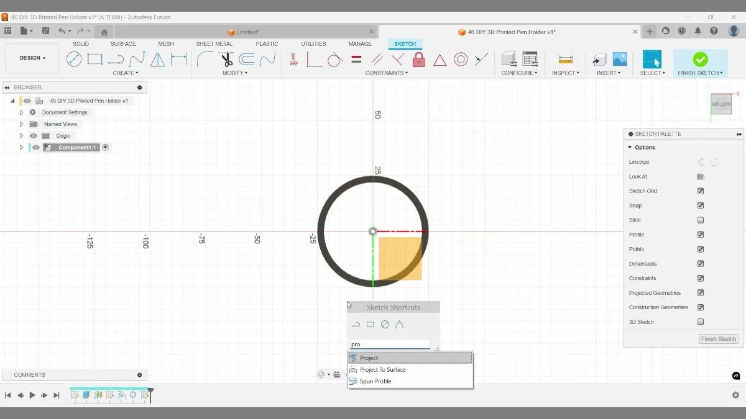Viewport: 746px width, 419px height.
Task: Toggle visibility of Component1:1 in browser
Action: (35, 147)
